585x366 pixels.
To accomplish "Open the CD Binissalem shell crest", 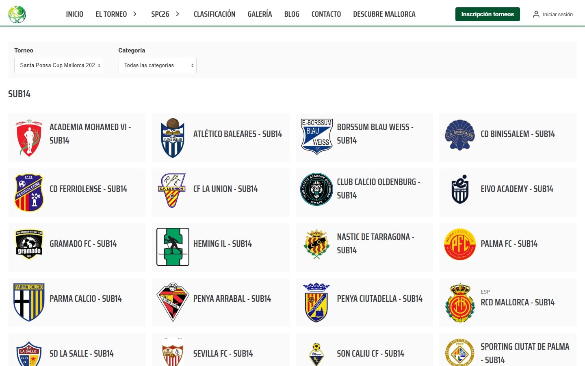I will pyautogui.click(x=460, y=135).
